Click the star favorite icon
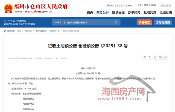Image resolution: width=175 pixels, height=112 pixels. [x=155, y=57]
